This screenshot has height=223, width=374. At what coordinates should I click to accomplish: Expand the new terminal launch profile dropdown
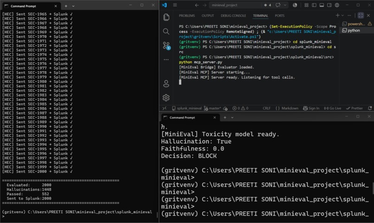pyautogui.click(x=342, y=15)
